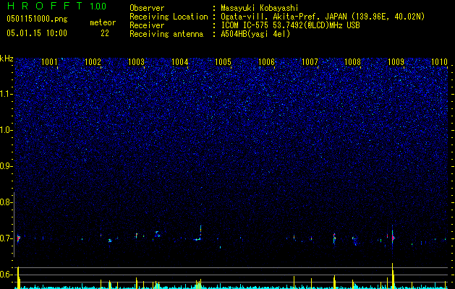Click the observer name Masayuki Kobayashi
This screenshot has height=289, width=455.
(260, 8)
